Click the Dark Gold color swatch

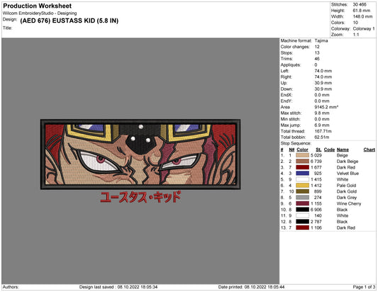pos(302,191)
